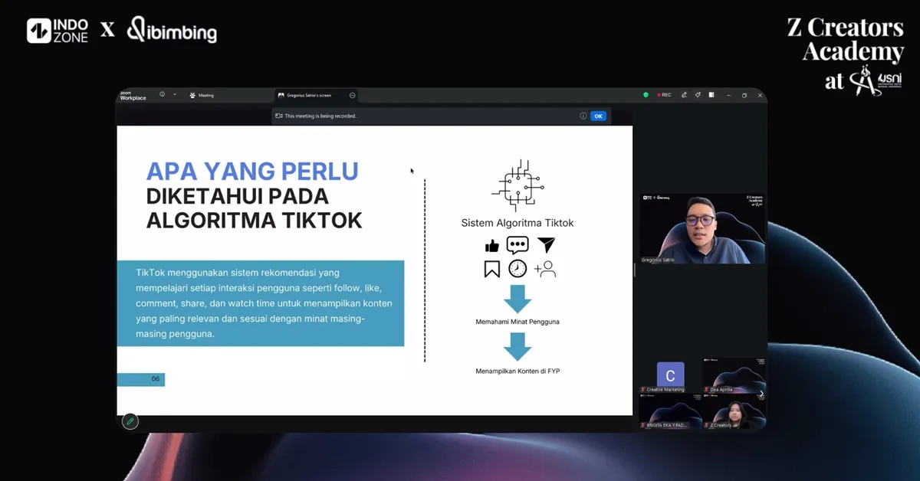
Task: Switch to the Meeting tab
Action: click(202, 95)
